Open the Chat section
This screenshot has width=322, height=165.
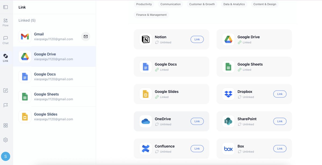click(x=6, y=40)
